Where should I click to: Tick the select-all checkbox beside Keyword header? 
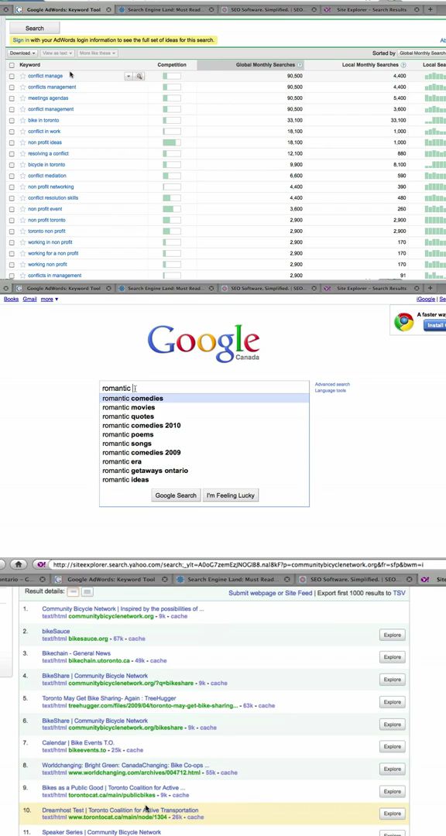click(x=12, y=65)
